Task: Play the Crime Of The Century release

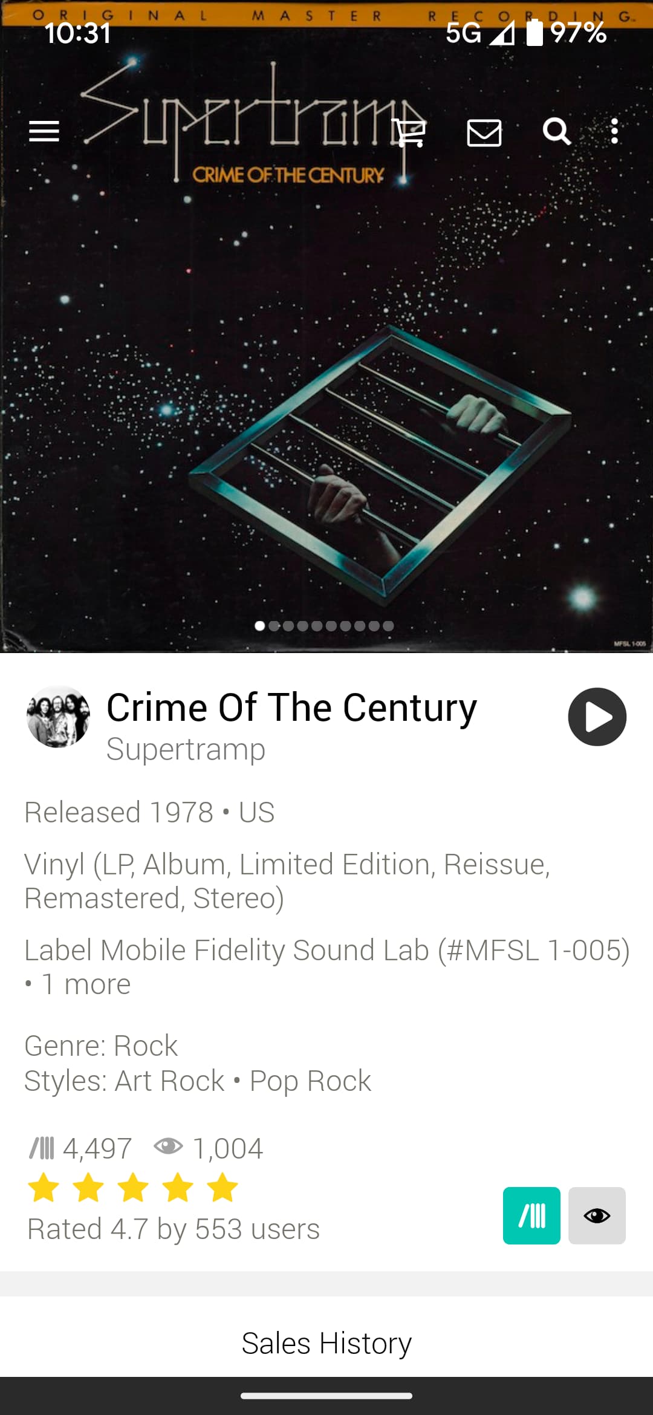Action: coord(597,717)
